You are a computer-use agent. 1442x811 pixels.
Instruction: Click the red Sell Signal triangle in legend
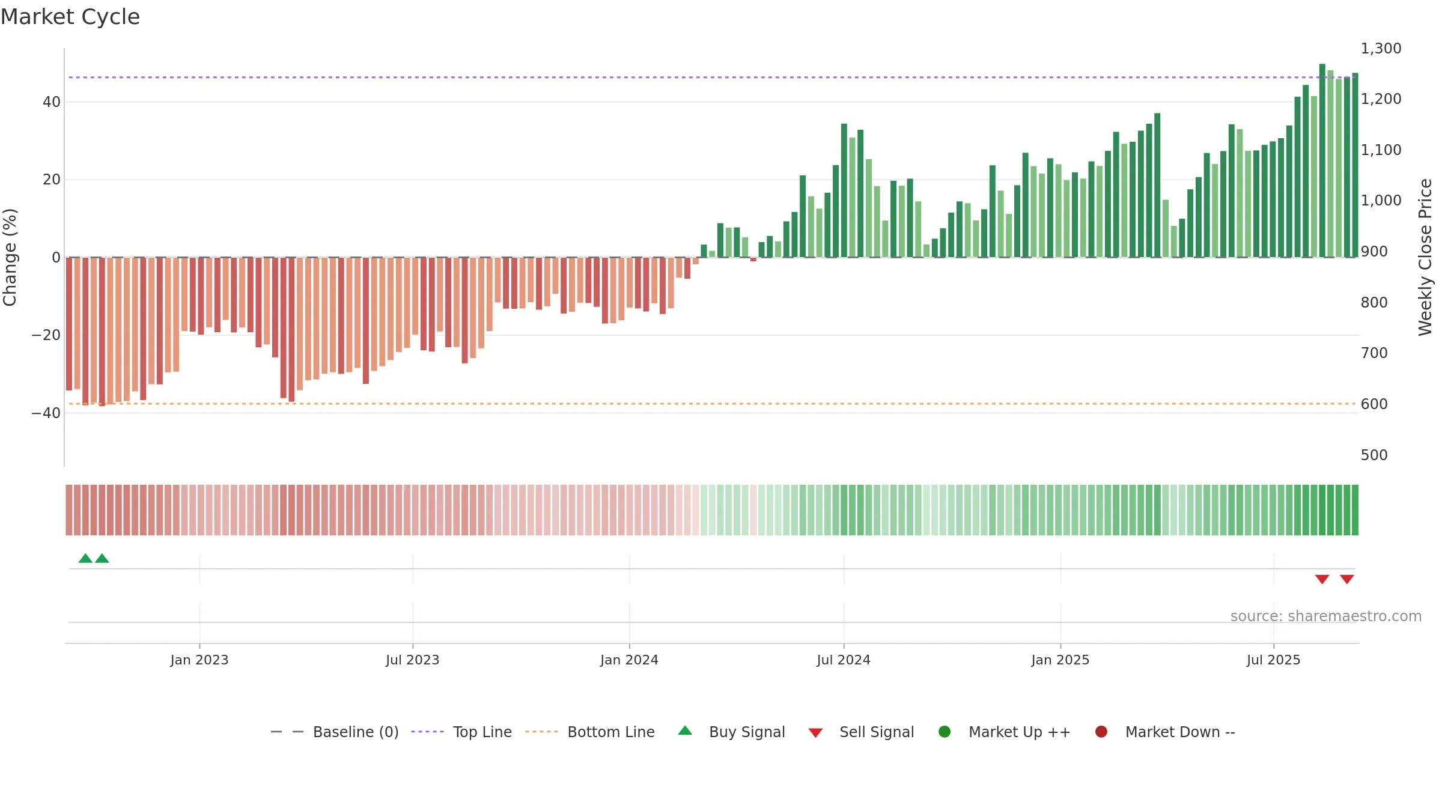[x=815, y=733]
